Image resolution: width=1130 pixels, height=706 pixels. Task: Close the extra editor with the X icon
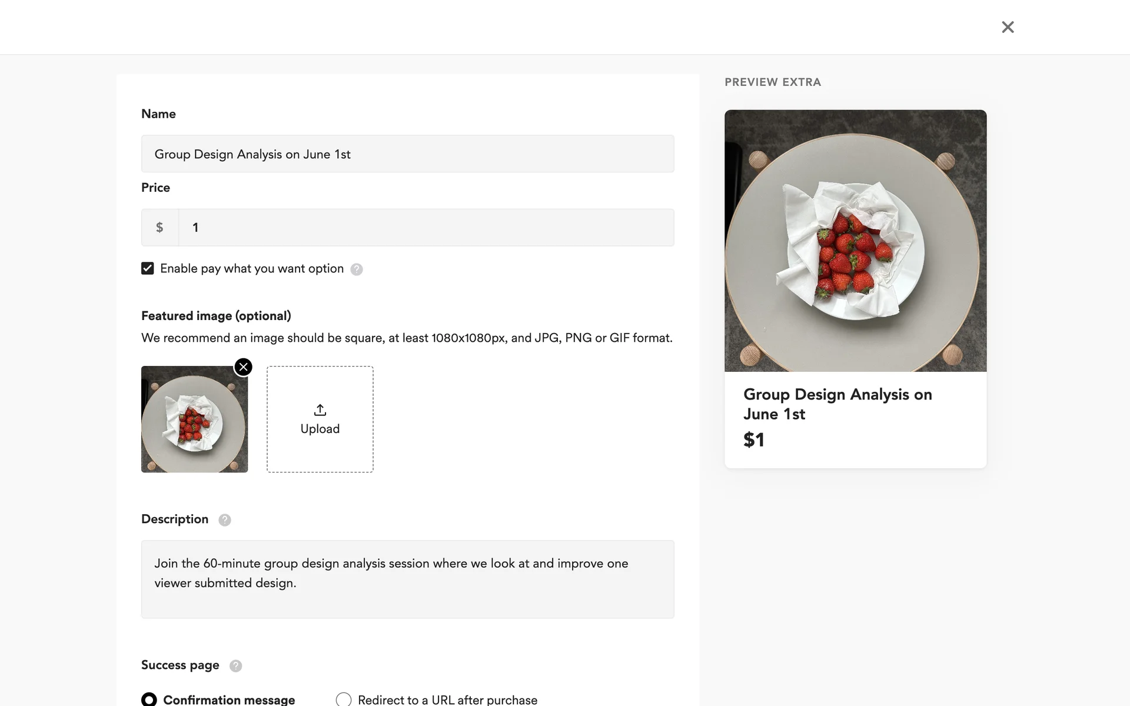click(x=1008, y=27)
